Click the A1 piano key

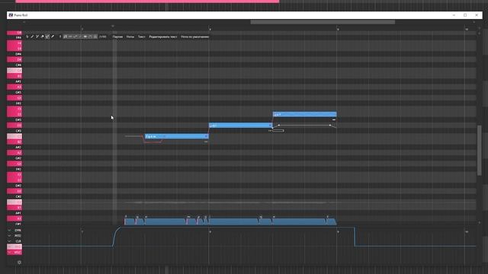coord(14,218)
